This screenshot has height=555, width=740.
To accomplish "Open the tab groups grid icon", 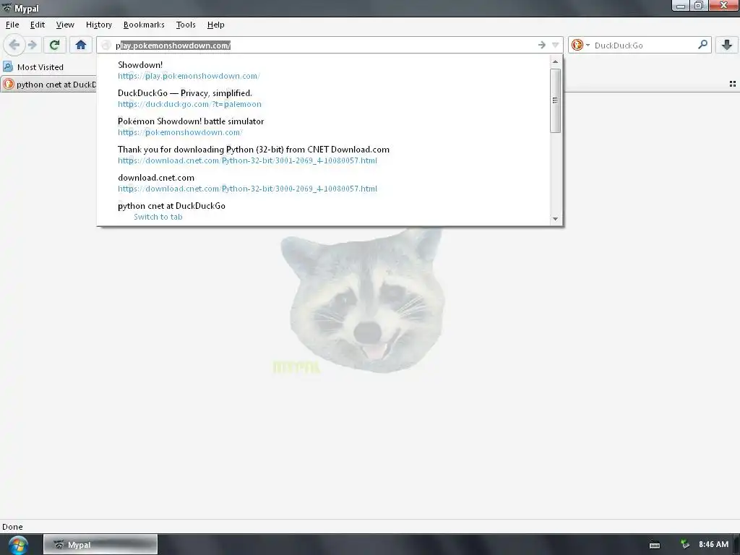I will (x=733, y=84).
